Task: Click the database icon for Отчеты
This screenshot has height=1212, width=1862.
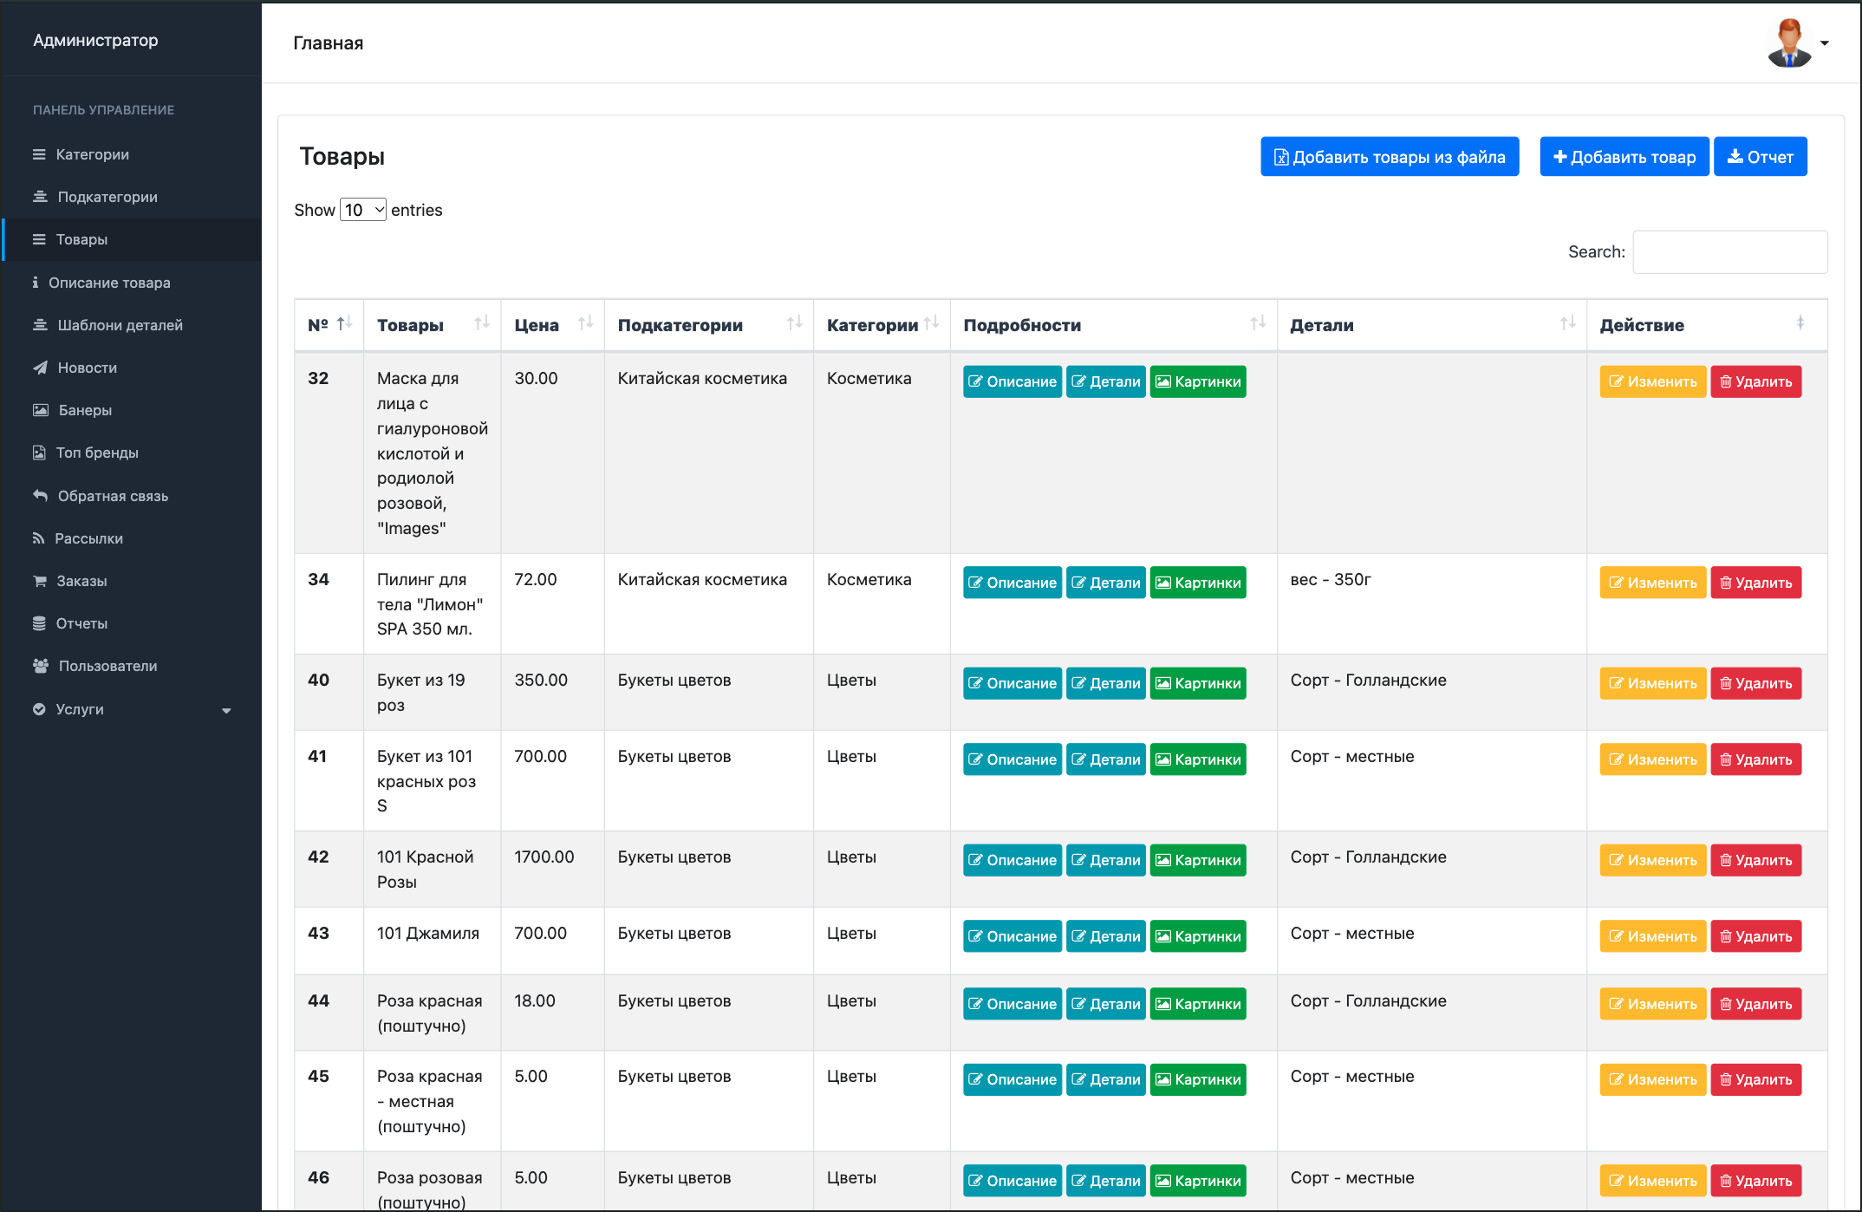Action: (39, 623)
